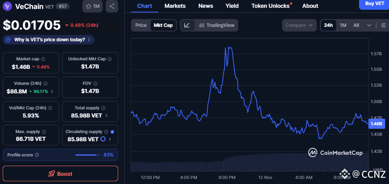
Task: Click info icon next to Vol/Mkt Cap (24h)
Action: pyautogui.click(x=50, y=108)
